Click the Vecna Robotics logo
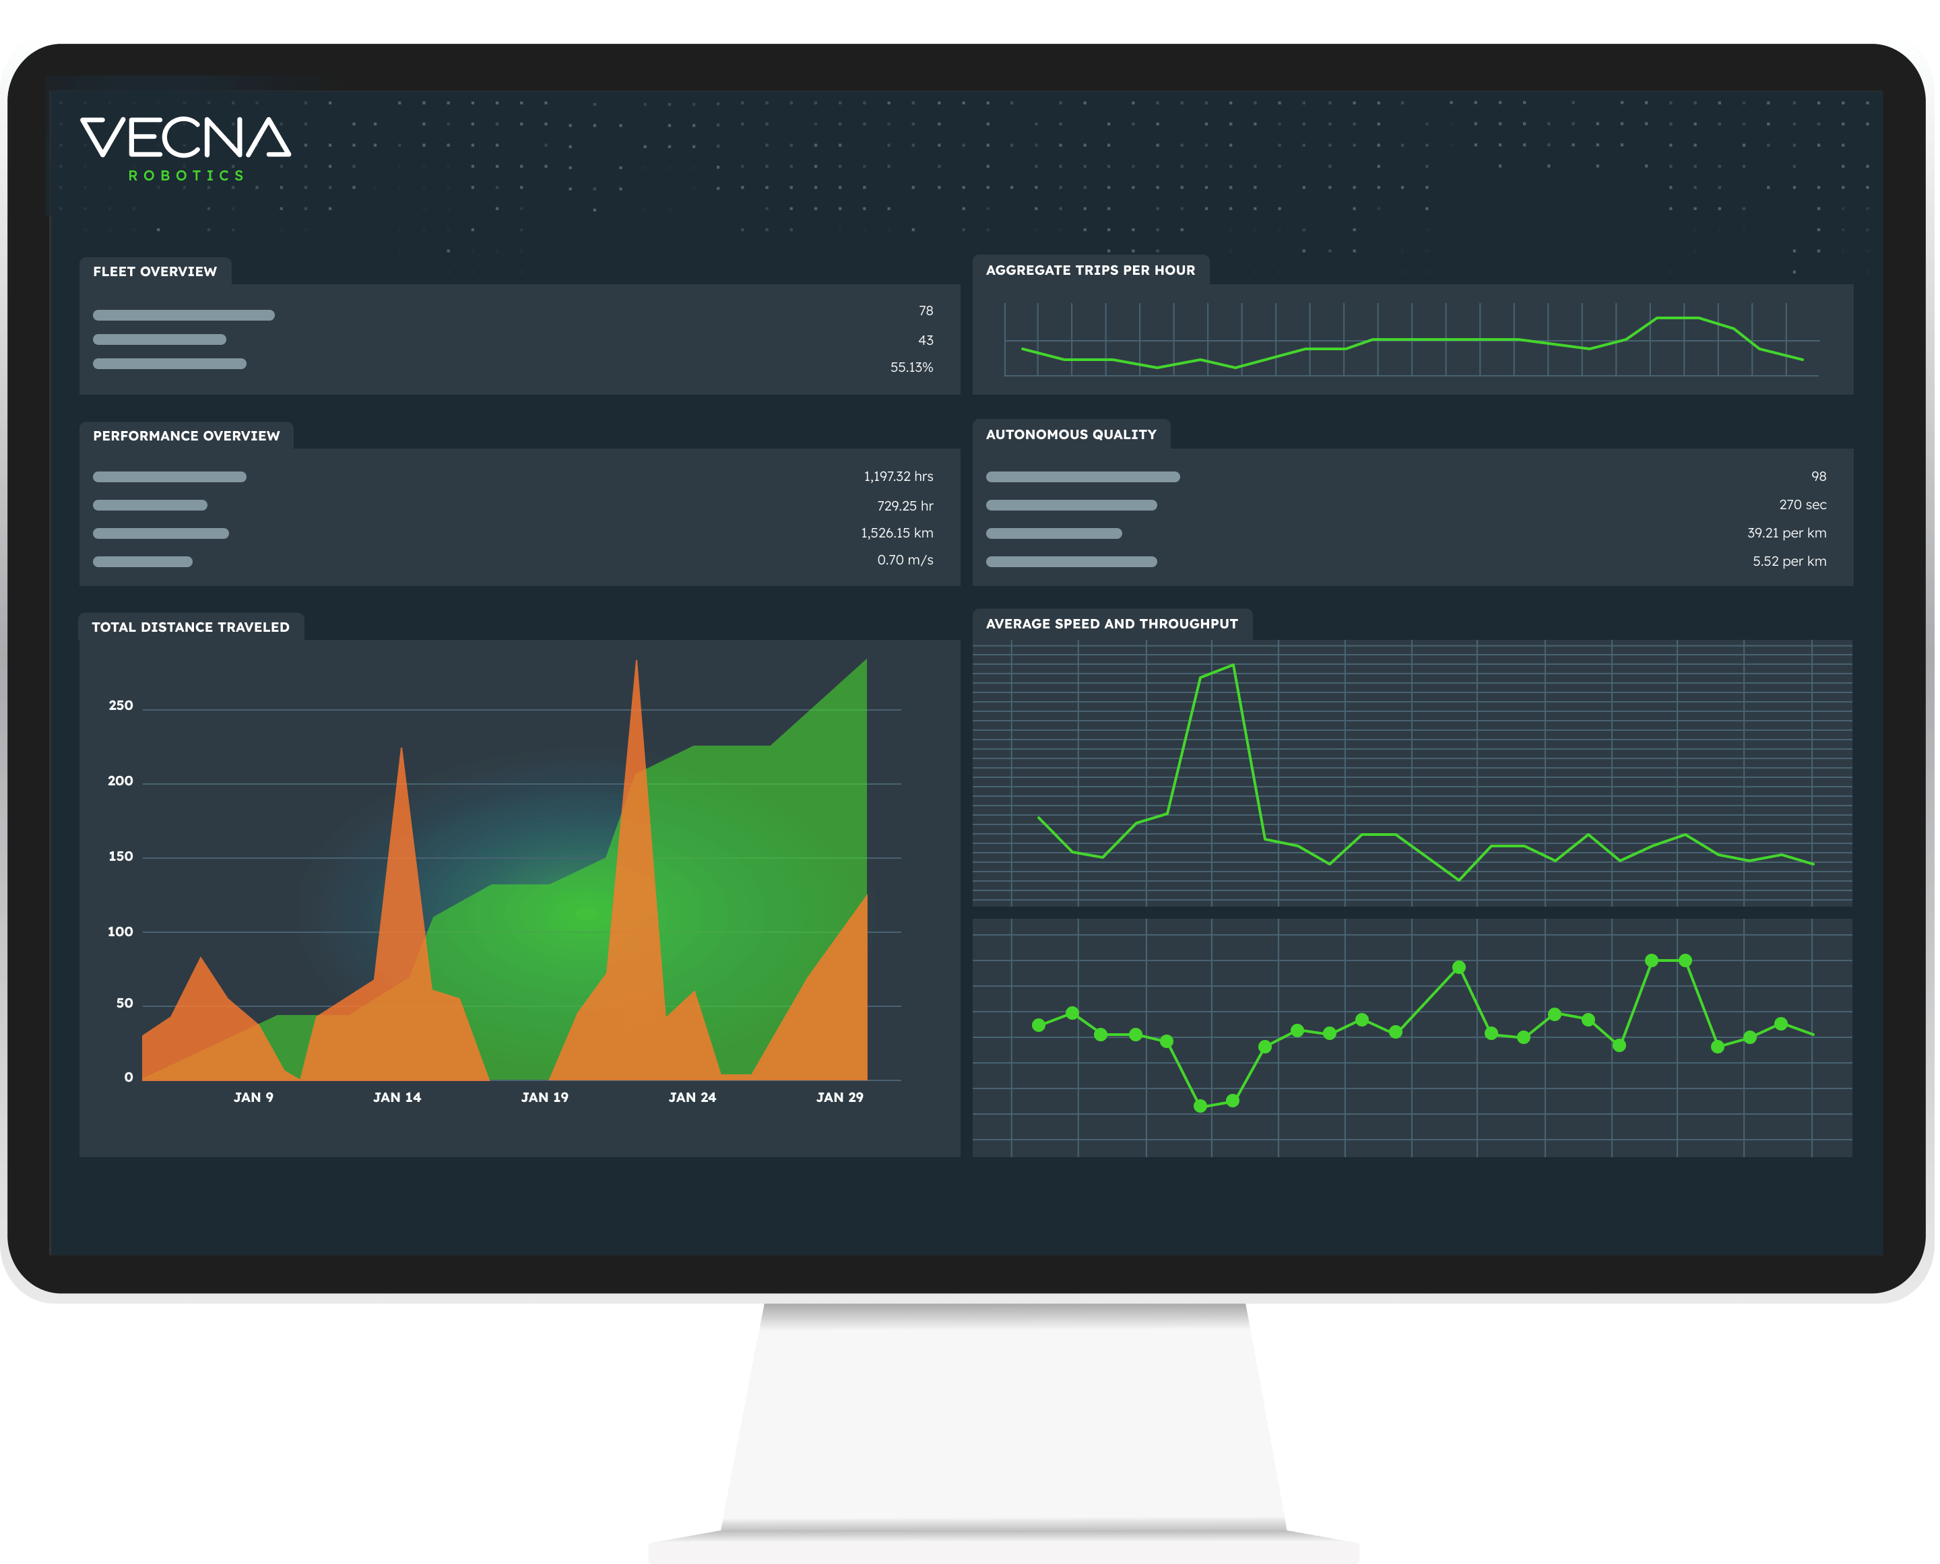Image resolution: width=1940 pixels, height=1564 pixels. [186, 149]
